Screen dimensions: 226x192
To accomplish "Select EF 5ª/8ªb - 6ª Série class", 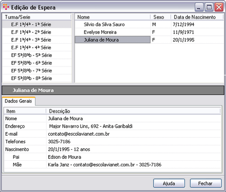I will [x=37, y=63].
